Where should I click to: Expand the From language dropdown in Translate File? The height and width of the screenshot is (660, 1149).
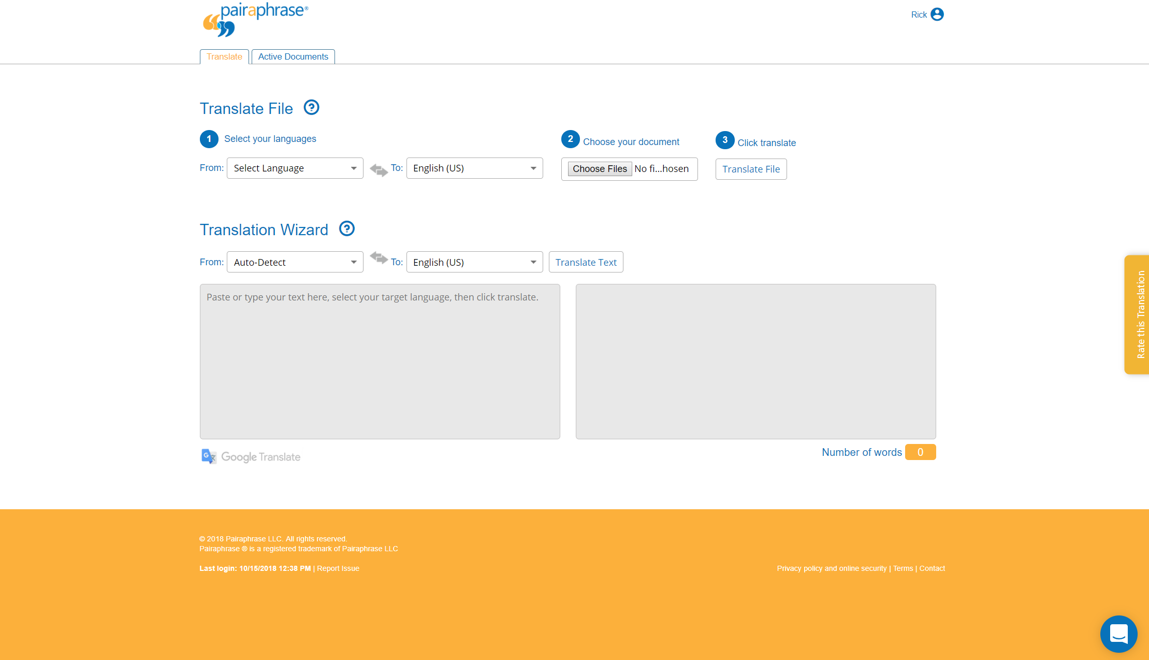(x=294, y=168)
